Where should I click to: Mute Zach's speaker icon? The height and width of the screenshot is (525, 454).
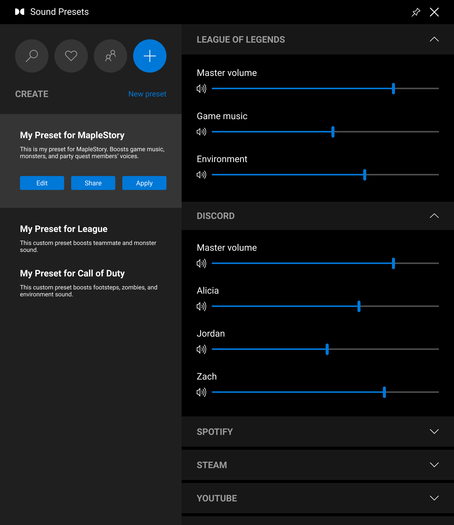click(201, 392)
